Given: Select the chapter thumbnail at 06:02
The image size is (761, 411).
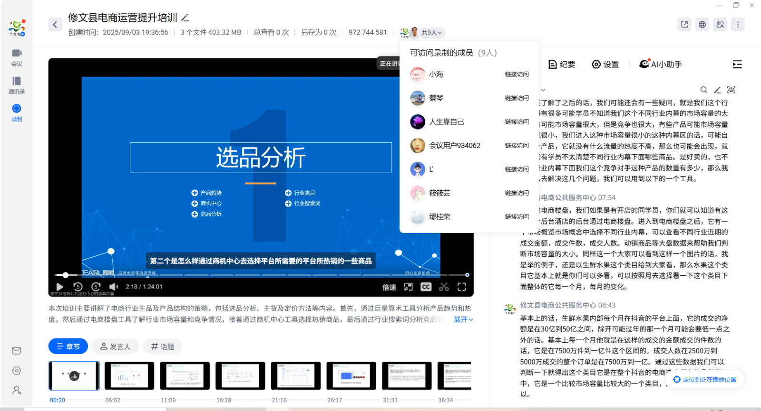Looking at the screenshot, I should pyautogui.click(x=129, y=376).
